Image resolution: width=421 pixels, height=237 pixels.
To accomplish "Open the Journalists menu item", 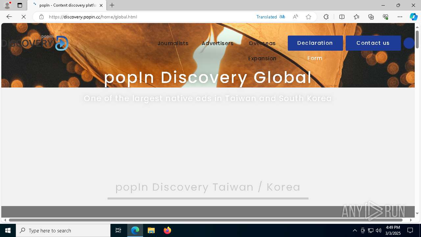I will (x=173, y=43).
